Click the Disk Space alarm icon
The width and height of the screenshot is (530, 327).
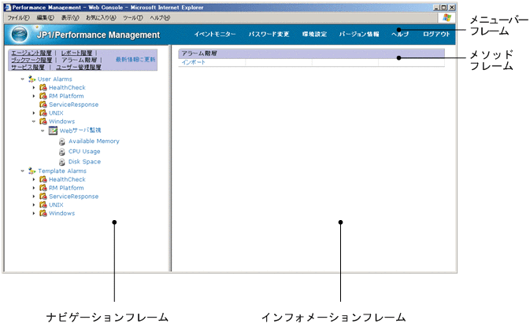(x=62, y=162)
